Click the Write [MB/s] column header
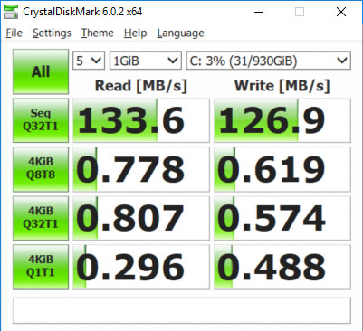Image resolution: width=363 pixels, height=331 pixels. point(282,86)
